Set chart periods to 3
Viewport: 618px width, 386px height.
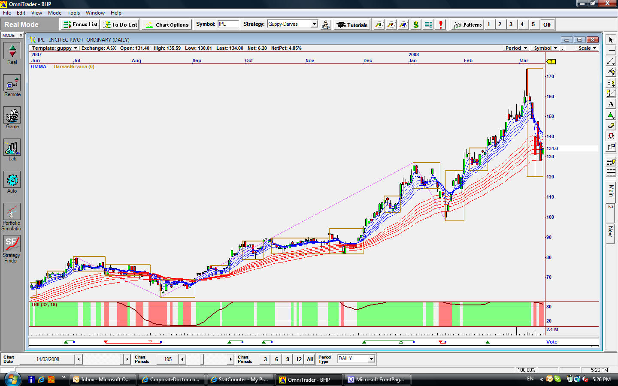click(265, 359)
